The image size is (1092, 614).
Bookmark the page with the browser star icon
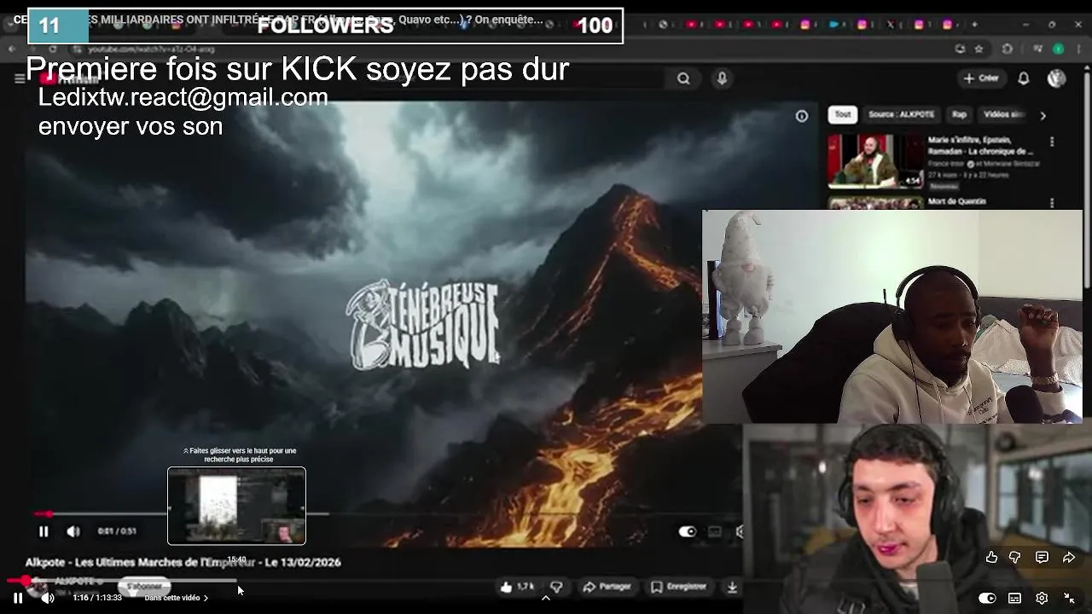click(x=979, y=49)
